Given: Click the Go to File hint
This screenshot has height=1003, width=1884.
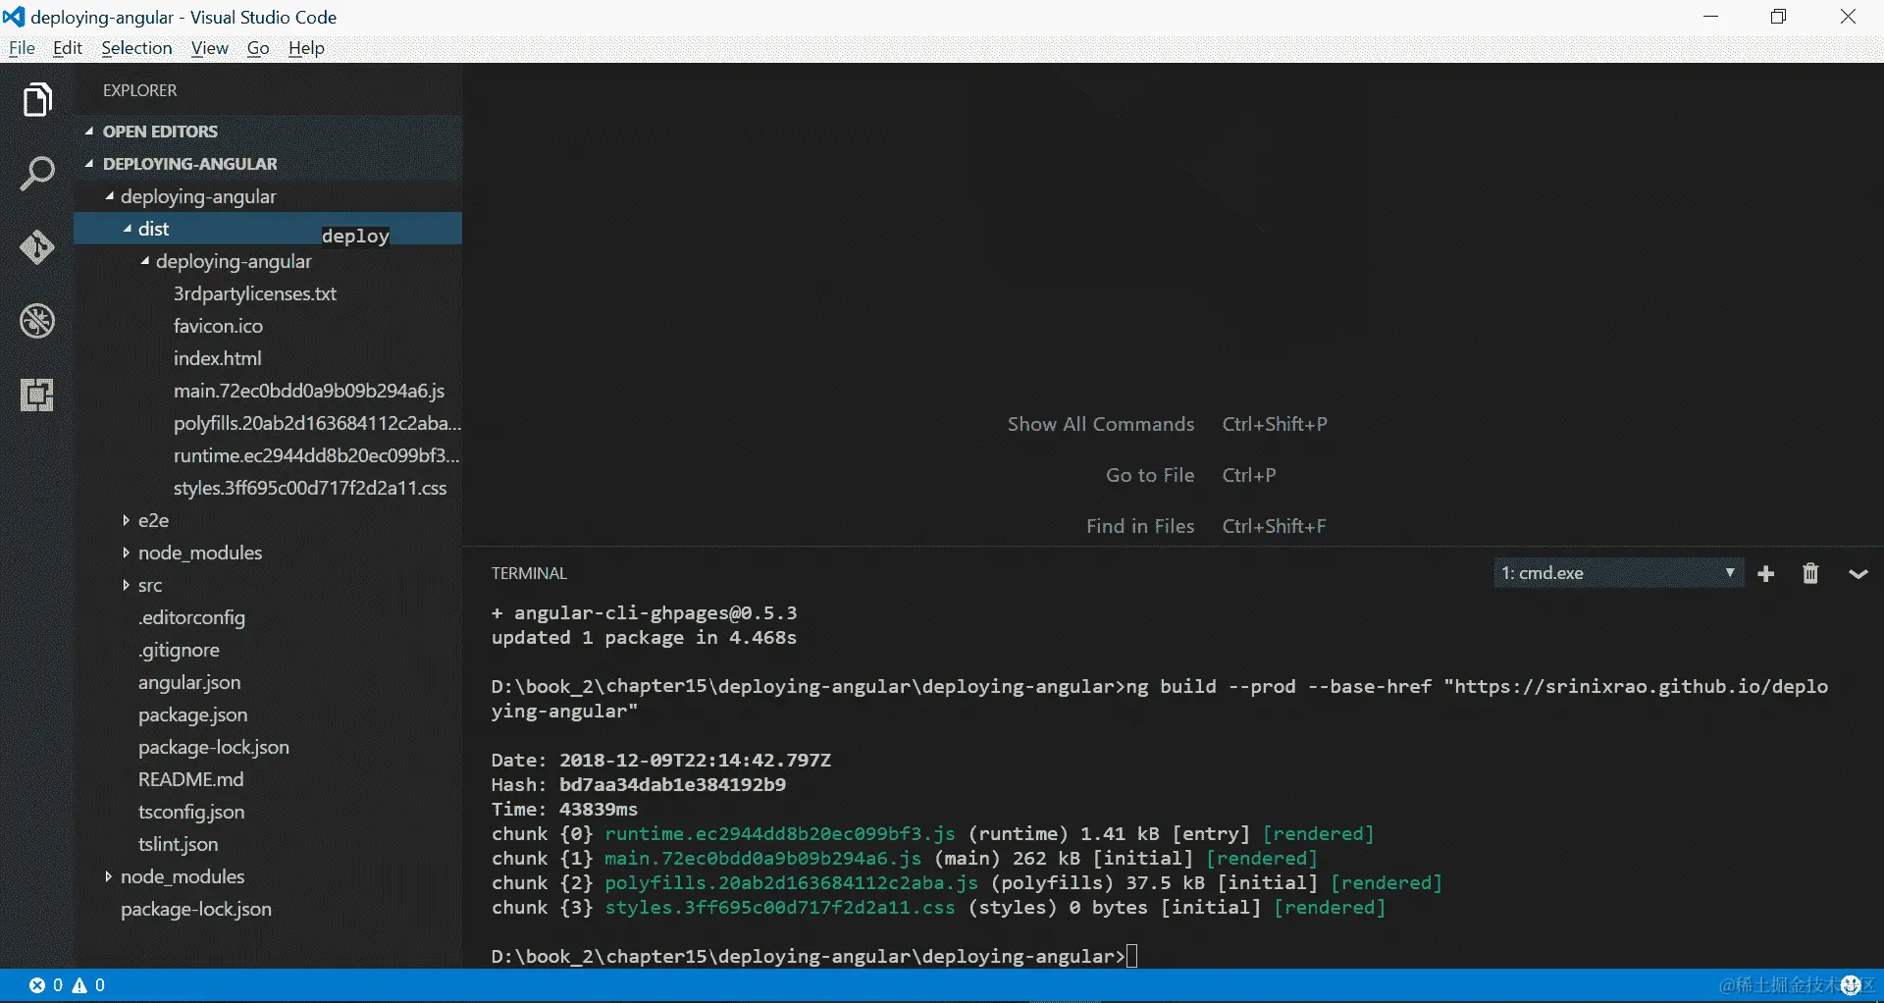Looking at the screenshot, I should point(1150,475).
